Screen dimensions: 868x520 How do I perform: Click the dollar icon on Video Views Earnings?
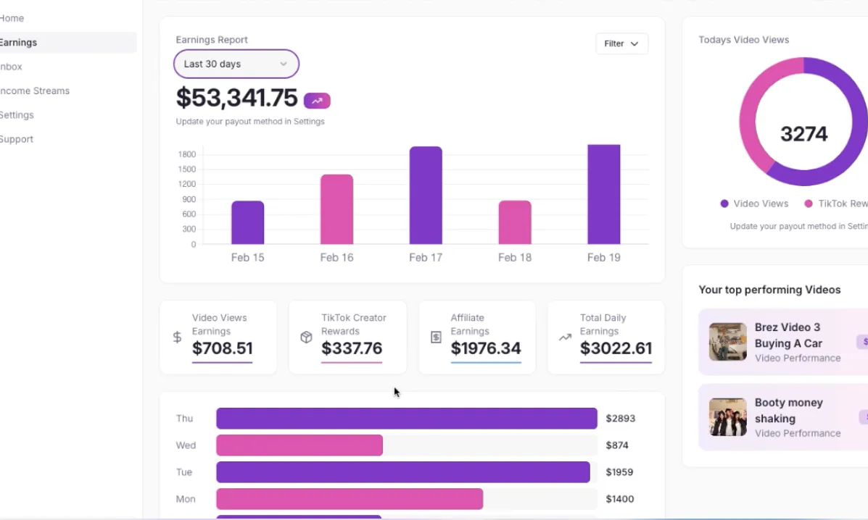(177, 337)
